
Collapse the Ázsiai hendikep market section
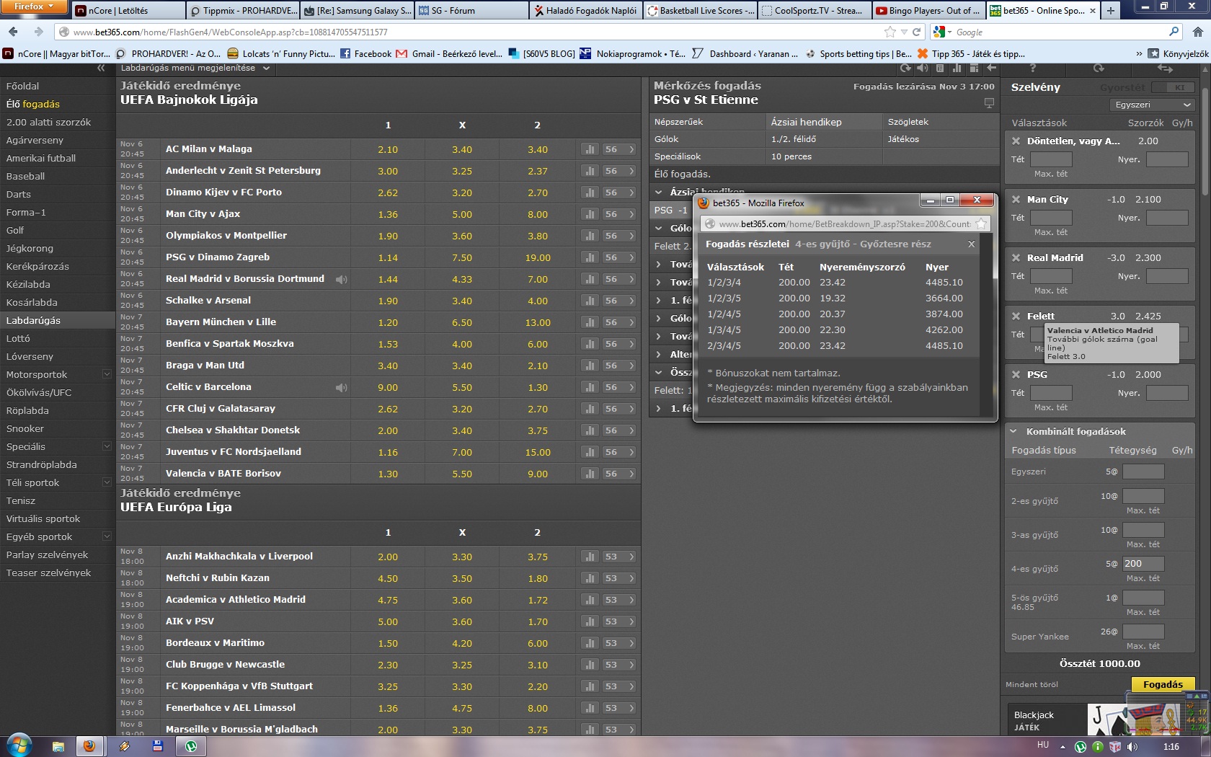point(659,192)
